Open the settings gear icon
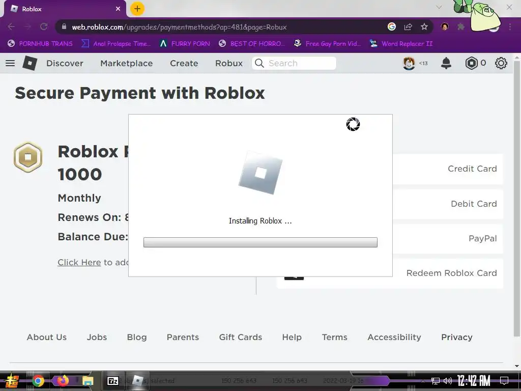The height and width of the screenshot is (391, 521). (501, 63)
